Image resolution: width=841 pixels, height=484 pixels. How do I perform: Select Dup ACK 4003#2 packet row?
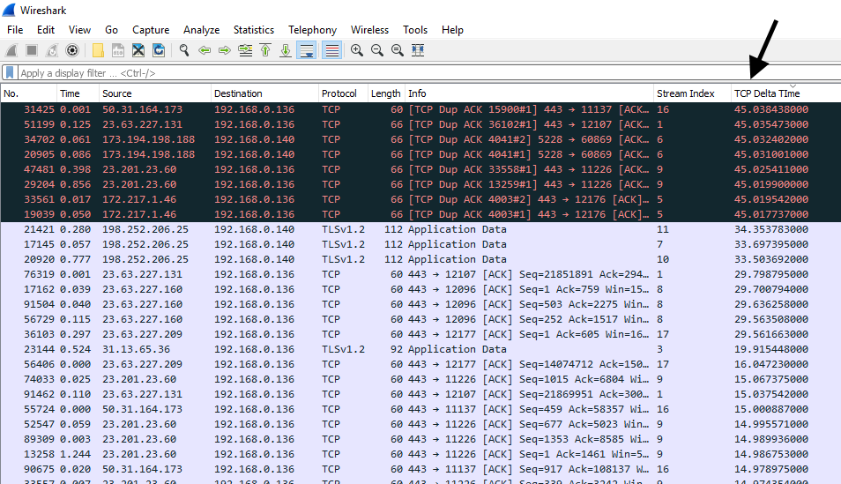click(x=420, y=199)
